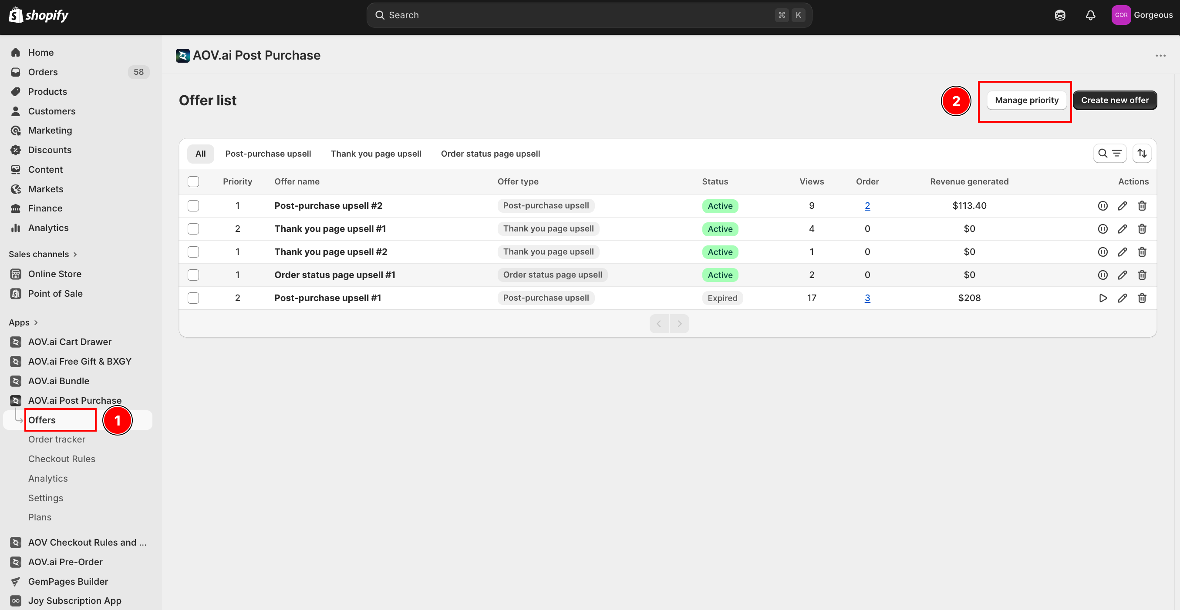This screenshot has height=610, width=1180.
Task: Click the top Search field
Action: click(x=589, y=15)
